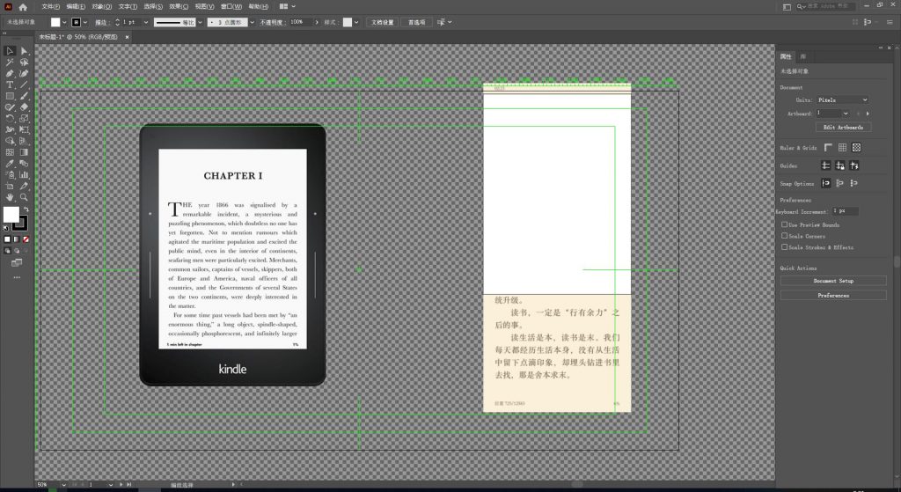Open the 文件 (File) menu
The image size is (901, 492).
click(x=50, y=7)
